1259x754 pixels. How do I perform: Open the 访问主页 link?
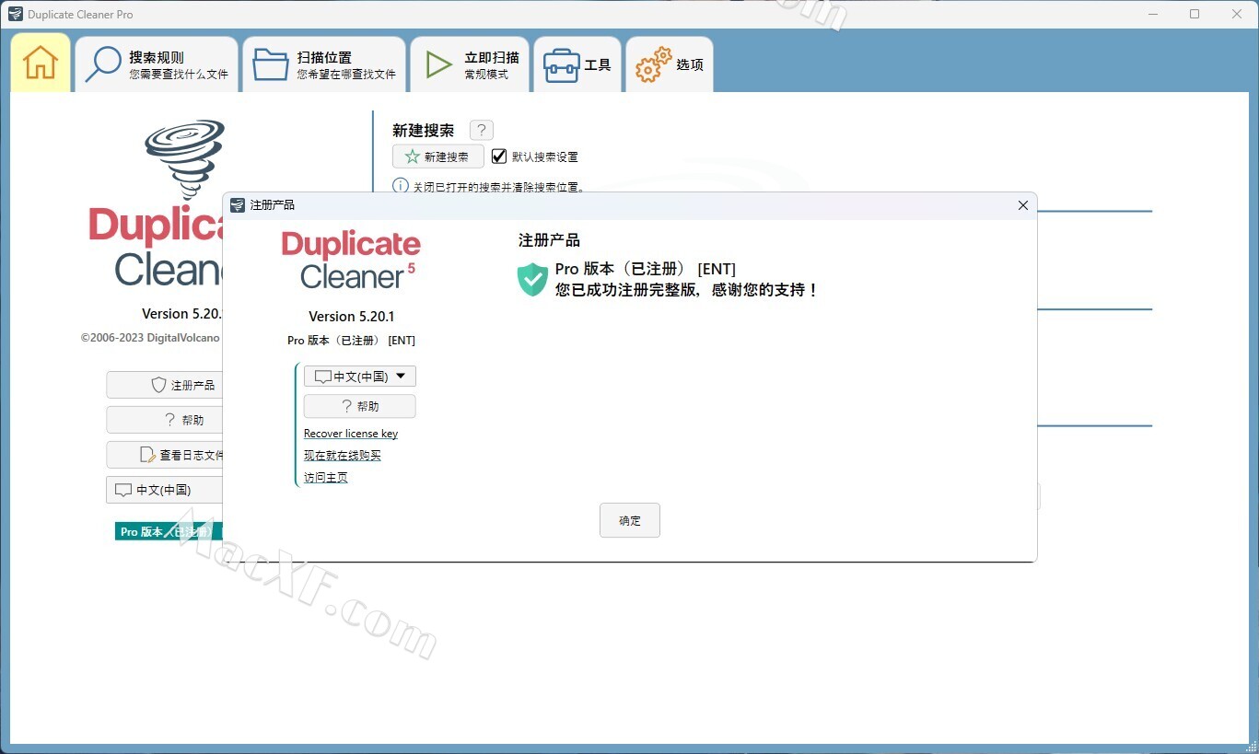326,478
